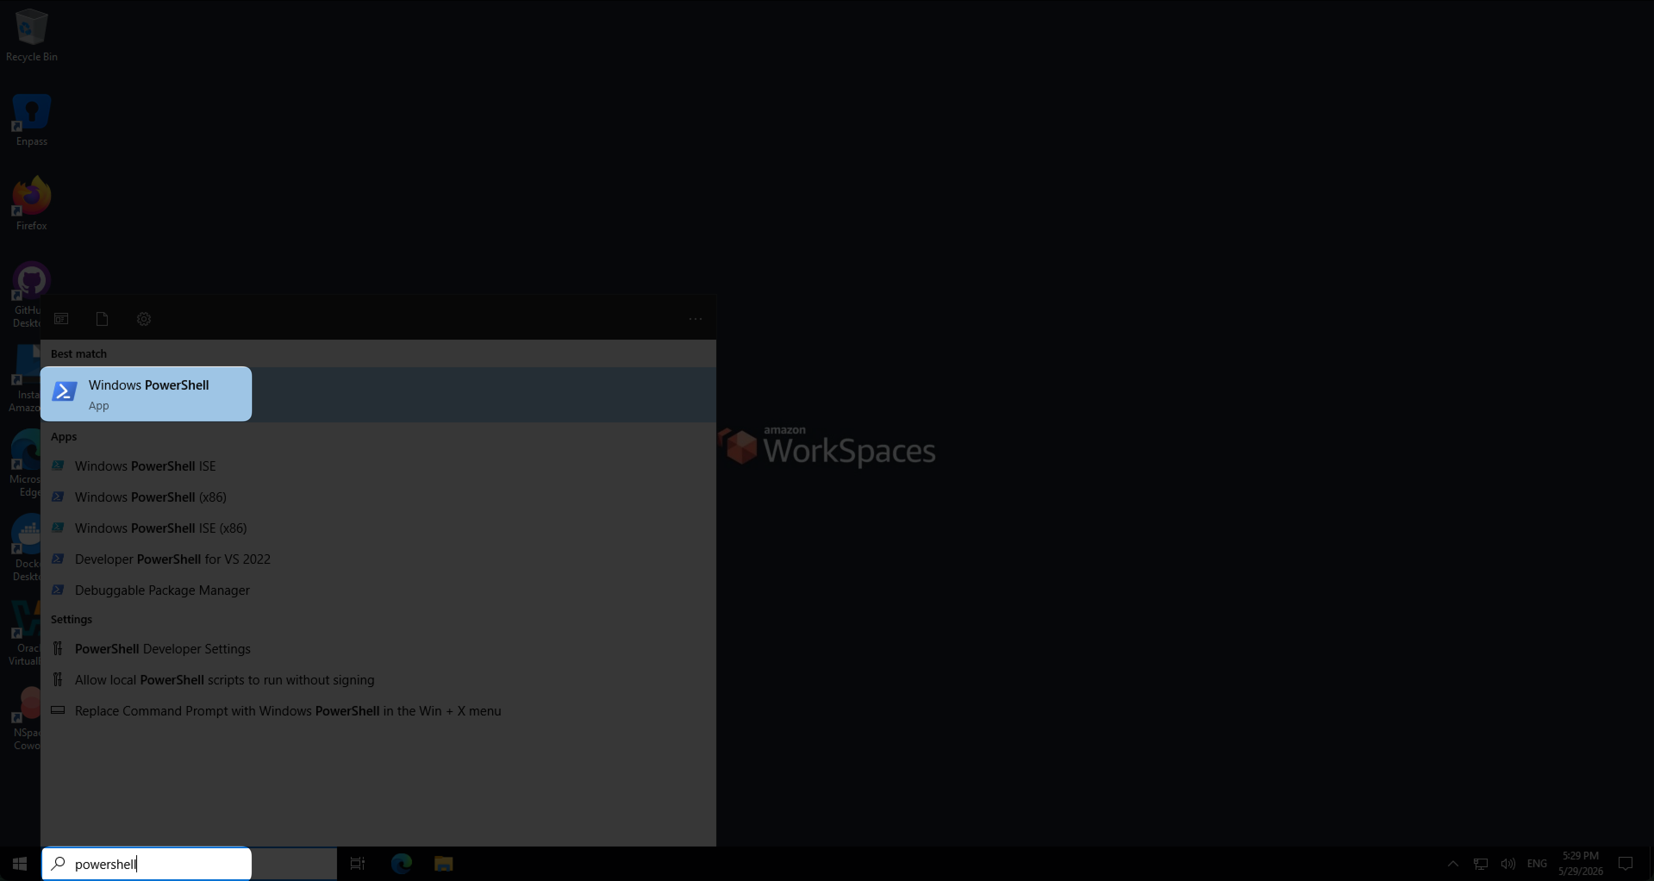Open Debuggable Package Manager result
This screenshot has width=1654, height=881.
tap(378, 590)
